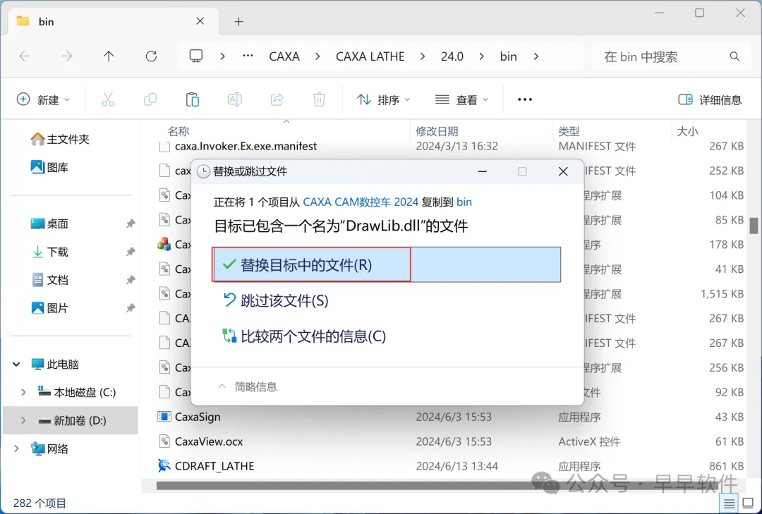Choose Skip this file (跳过该文件)
The image size is (762, 514).
point(276,301)
